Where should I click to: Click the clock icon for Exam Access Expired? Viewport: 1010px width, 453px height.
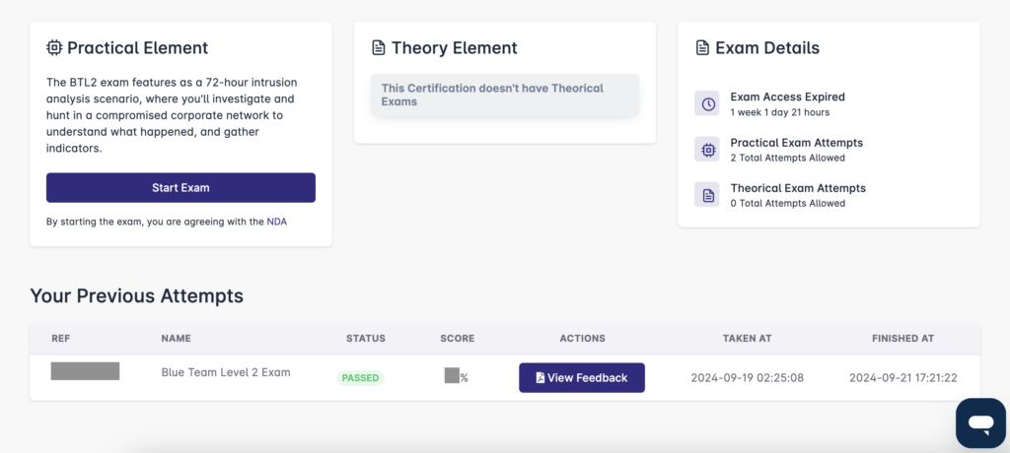pyautogui.click(x=707, y=103)
